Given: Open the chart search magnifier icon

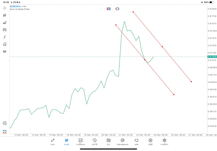Looking at the screenshot, I should [5, 123].
